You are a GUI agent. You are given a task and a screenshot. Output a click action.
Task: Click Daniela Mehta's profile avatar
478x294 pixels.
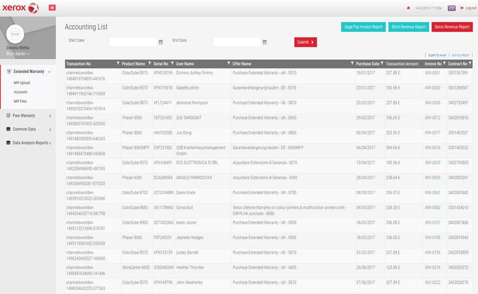coord(15,34)
